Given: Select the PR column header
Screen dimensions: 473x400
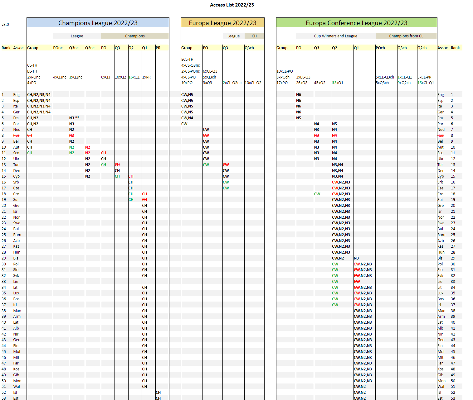Looking at the screenshot, I should pyautogui.click(x=158, y=48).
